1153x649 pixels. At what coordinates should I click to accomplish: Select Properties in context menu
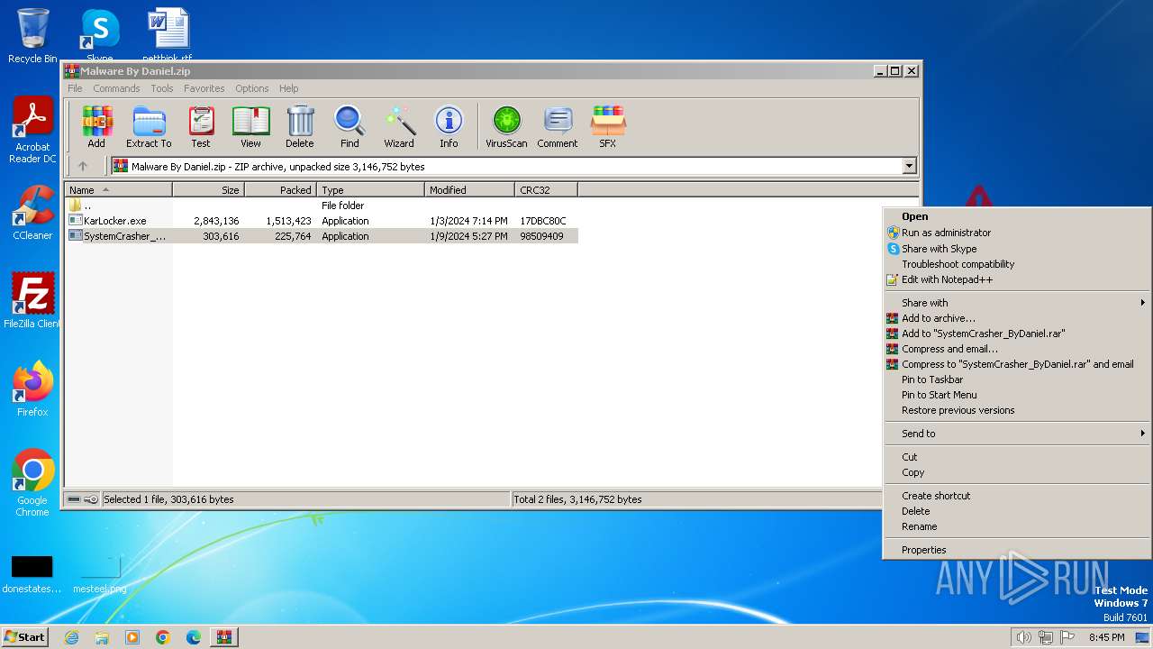(x=1017, y=550)
